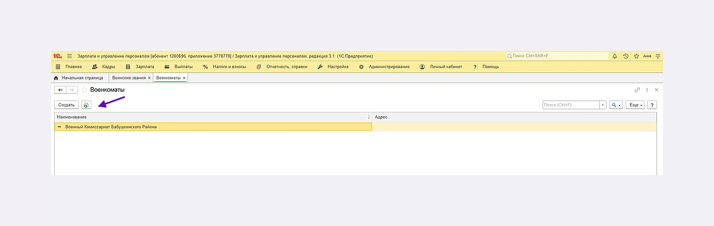Screen dimensions: 714x226
Task: Add Военкоматы to favorites with star
Action: pyautogui.click(x=85, y=90)
